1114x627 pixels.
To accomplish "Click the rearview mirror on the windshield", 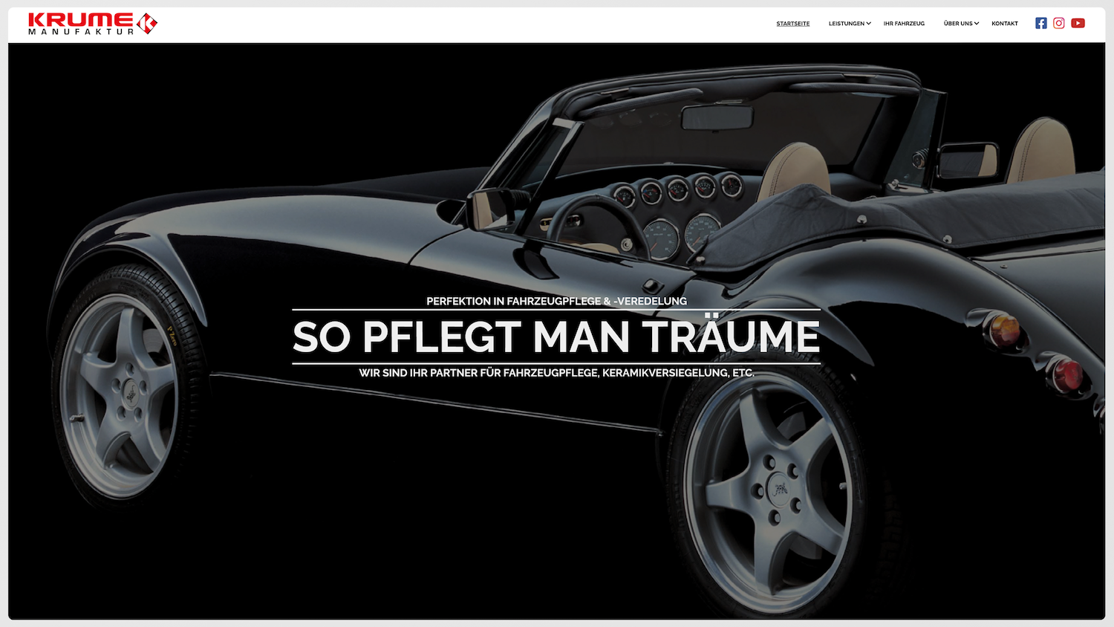I will (717, 117).
